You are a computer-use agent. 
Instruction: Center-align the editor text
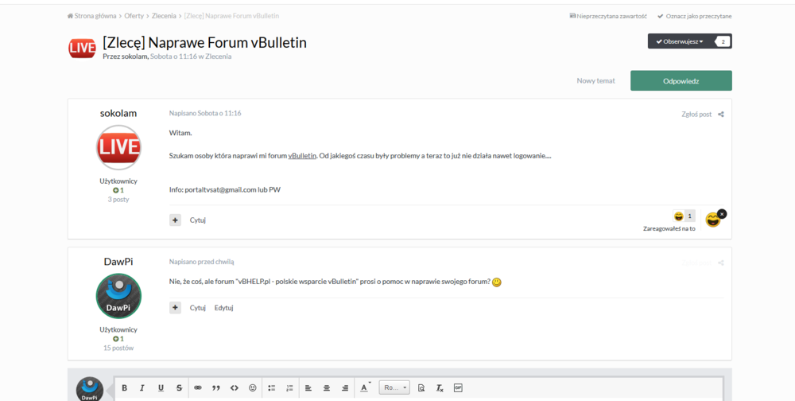point(326,388)
